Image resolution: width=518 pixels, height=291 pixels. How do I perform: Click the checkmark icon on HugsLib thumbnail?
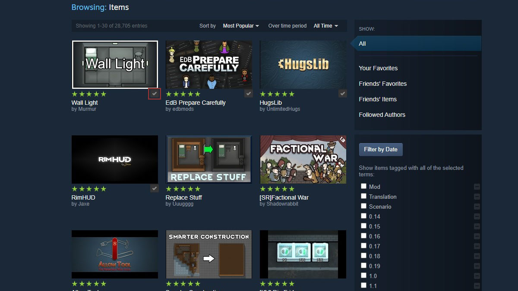(x=342, y=93)
